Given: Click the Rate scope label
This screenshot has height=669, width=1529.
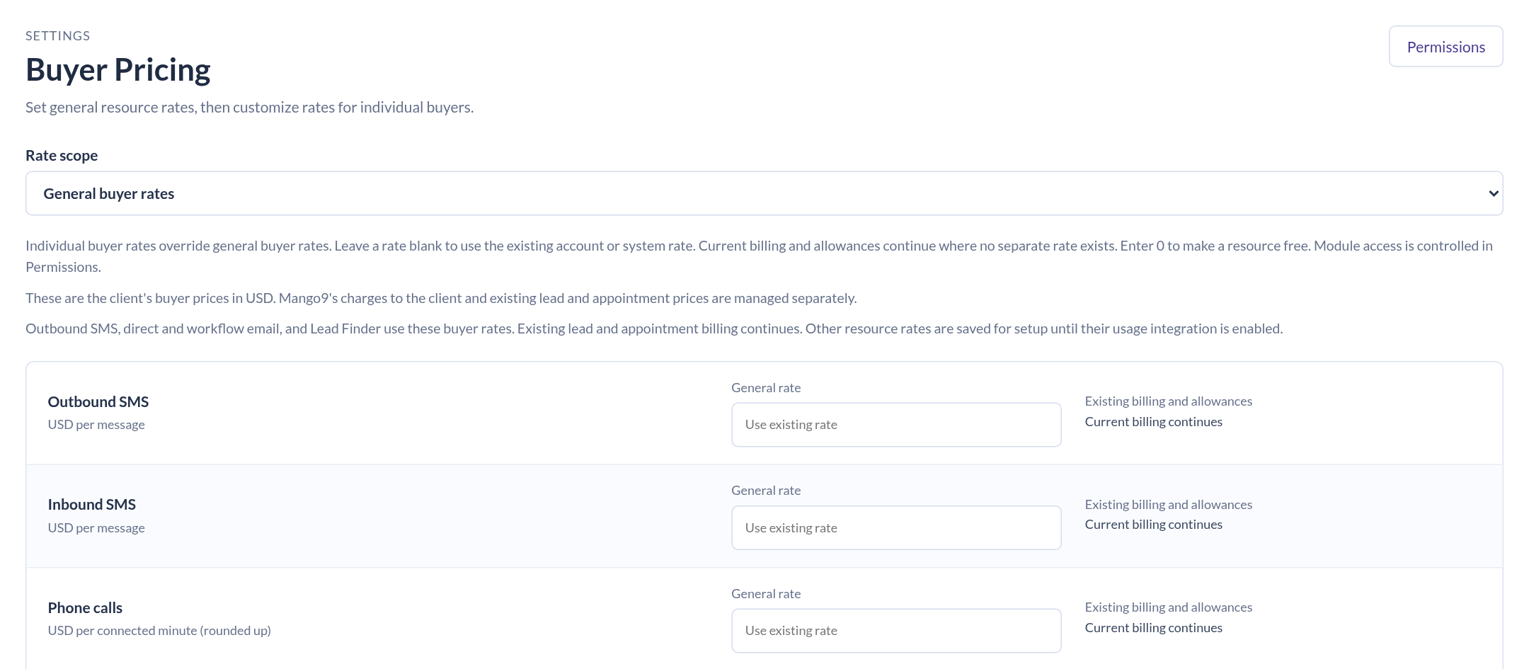Looking at the screenshot, I should click(62, 156).
